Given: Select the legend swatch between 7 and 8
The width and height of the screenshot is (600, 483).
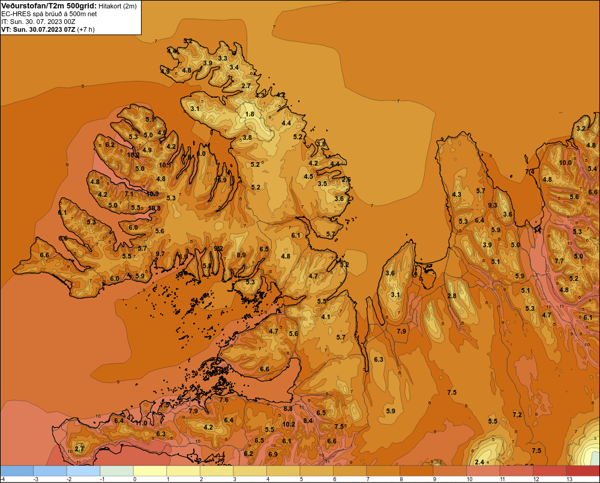Looking at the screenshot, I should 383,470.
